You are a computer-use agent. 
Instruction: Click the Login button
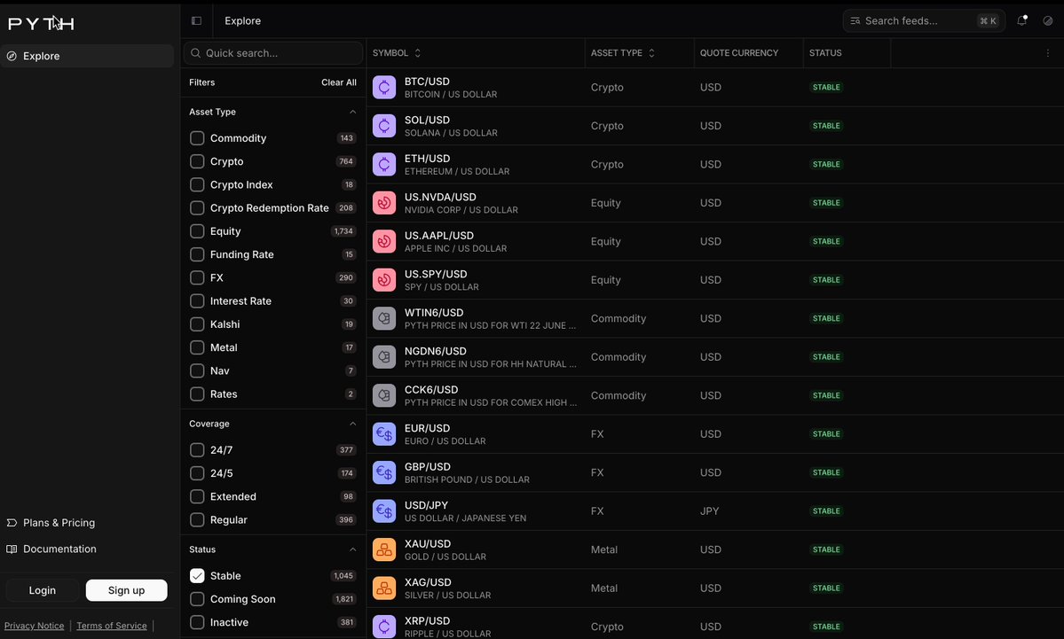point(42,590)
